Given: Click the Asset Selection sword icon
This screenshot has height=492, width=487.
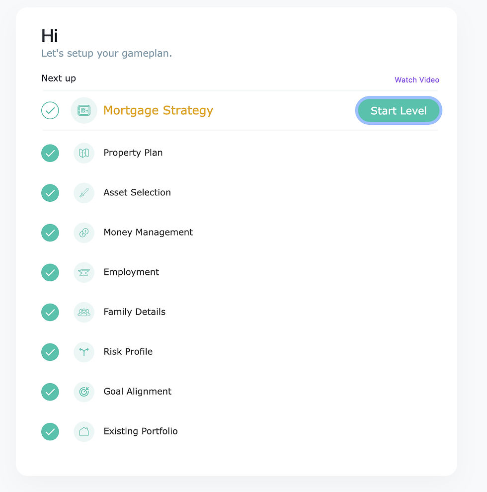Looking at the screenshot, I should (84, 193).
